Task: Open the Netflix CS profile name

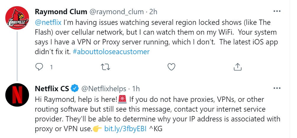Action: 52,88
